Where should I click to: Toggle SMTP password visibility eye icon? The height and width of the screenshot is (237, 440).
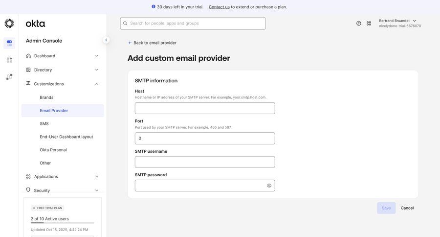(269, 186)
